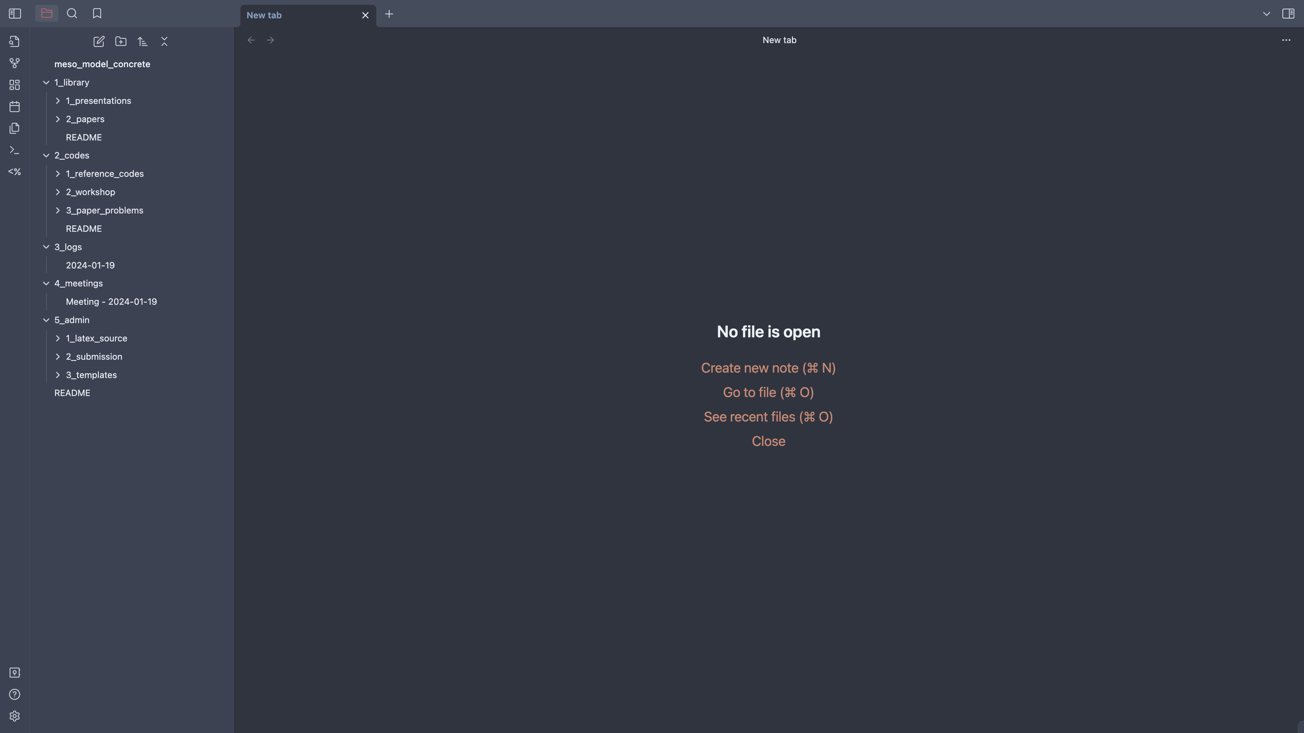Open today's daily note calendar icon
The height and width of the screenshot is (733, 1304).
tap(14, 107)
